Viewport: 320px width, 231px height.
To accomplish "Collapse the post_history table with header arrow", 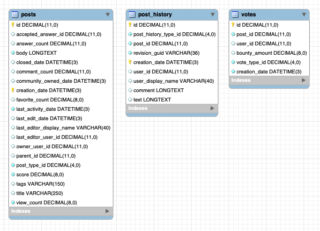I will tap(212, 14).
